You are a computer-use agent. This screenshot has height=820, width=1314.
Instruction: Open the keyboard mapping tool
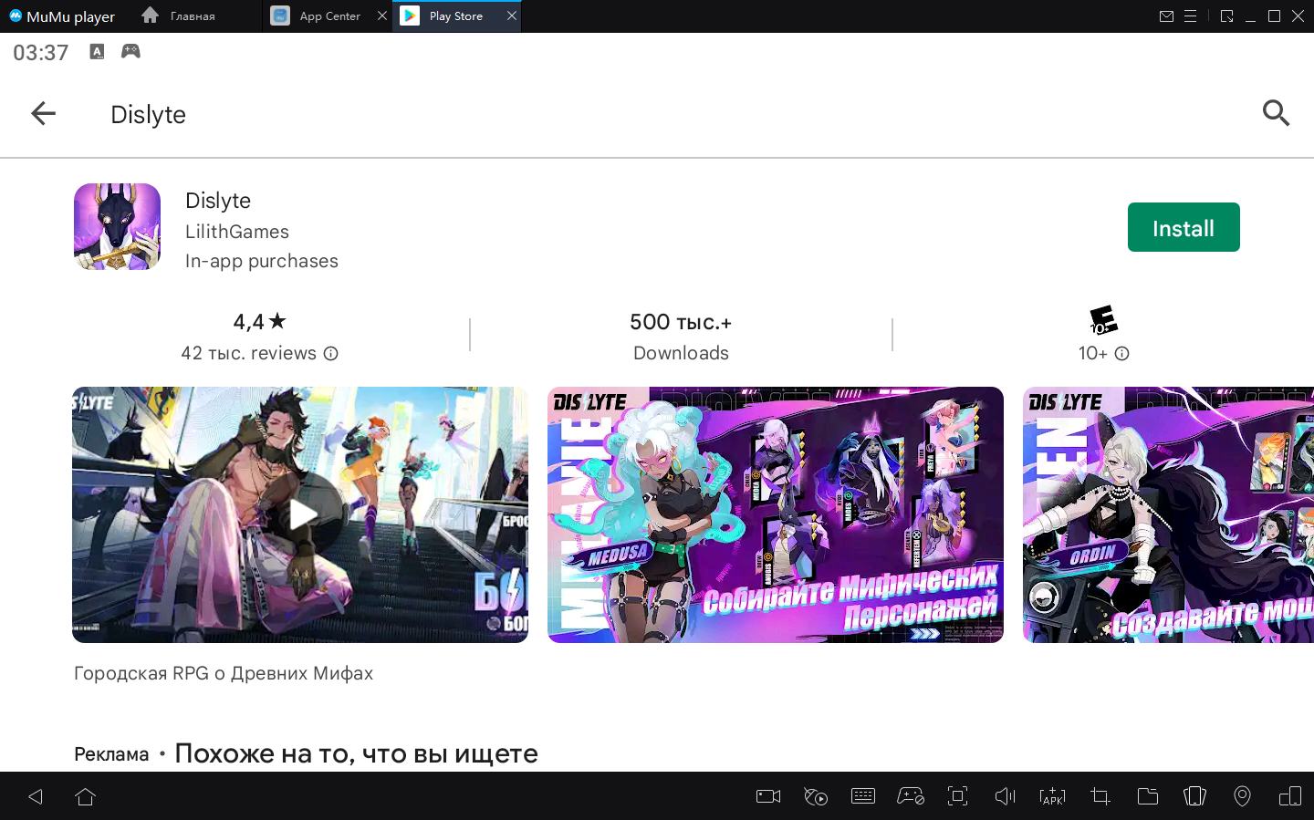pyautogui.click(x=862, y=796)
